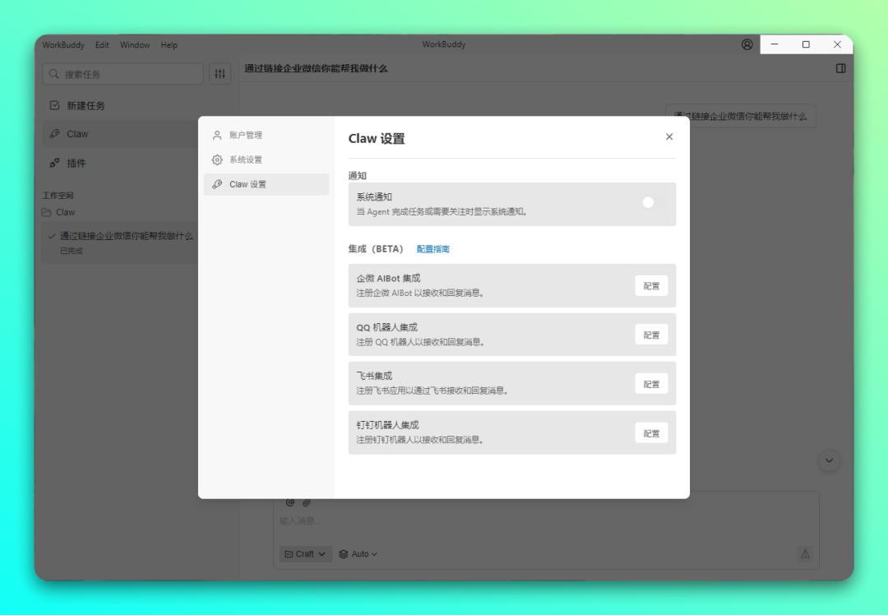Open 账户管理 via the person icon
Screen dimensions: 888x615
coord(216,135)
